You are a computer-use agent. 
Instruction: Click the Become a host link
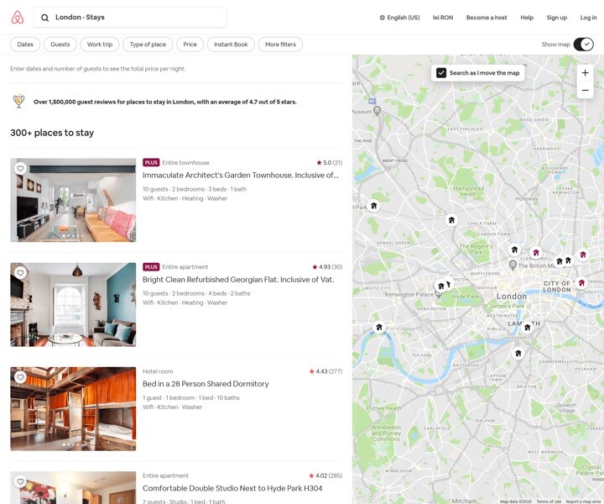click(x=487, y=18)
